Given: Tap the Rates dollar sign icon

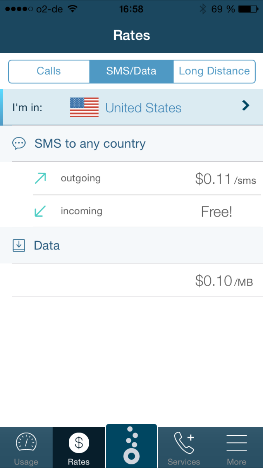Looking at the screenshot, I should click(x=79, y=443).
